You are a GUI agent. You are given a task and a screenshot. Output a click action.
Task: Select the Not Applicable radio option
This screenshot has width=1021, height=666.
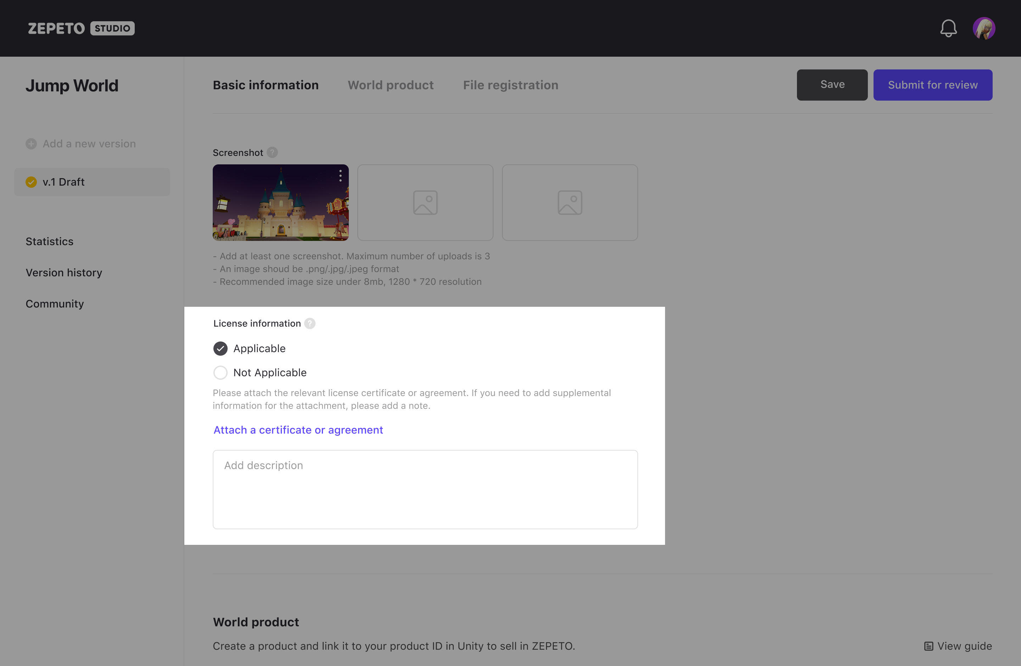[x=221, y=372]
